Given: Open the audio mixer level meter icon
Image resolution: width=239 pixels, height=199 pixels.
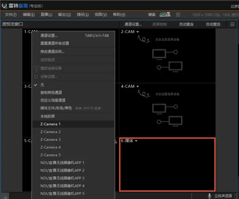Looking at the screenshot, I should tap(165, 14).
